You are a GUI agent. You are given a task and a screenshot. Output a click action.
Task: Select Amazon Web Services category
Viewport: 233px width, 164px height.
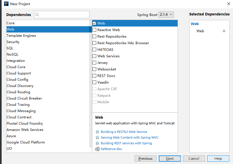48,130
